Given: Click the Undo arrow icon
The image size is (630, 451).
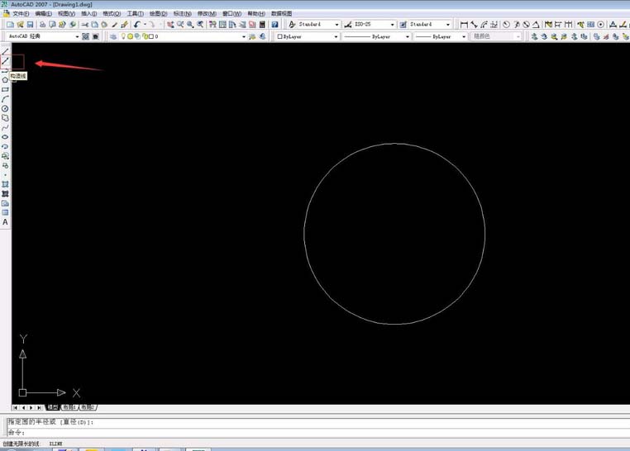Looking at the screenshot, I should [x=137, y=25].
